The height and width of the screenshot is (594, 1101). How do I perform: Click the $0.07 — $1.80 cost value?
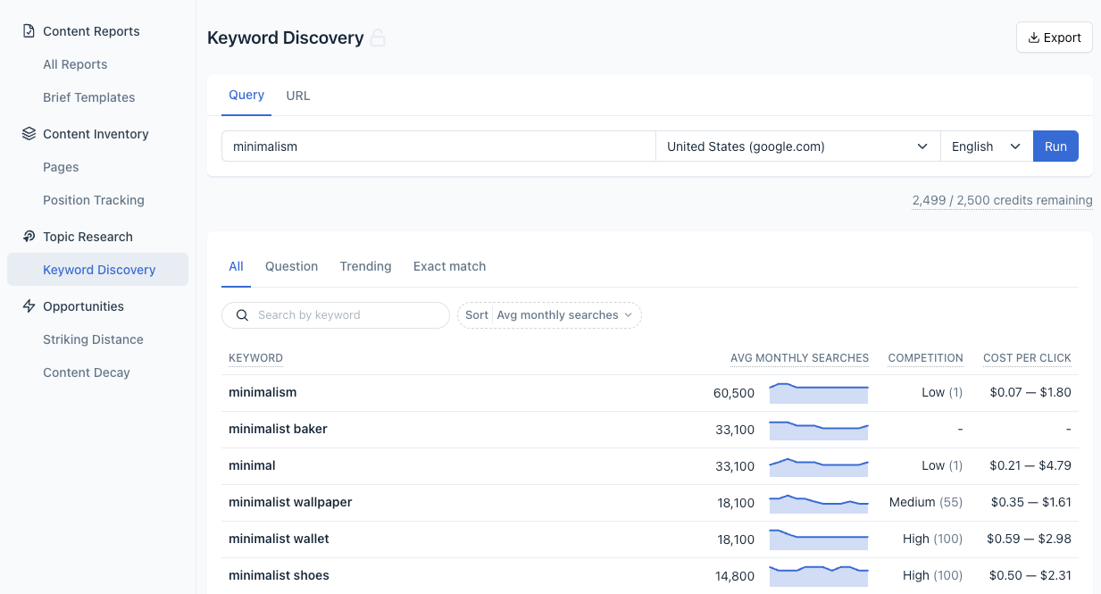[1030, 392]
